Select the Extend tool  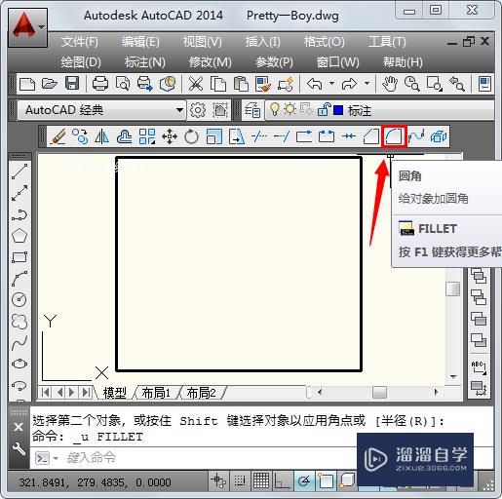click(282, 136)
